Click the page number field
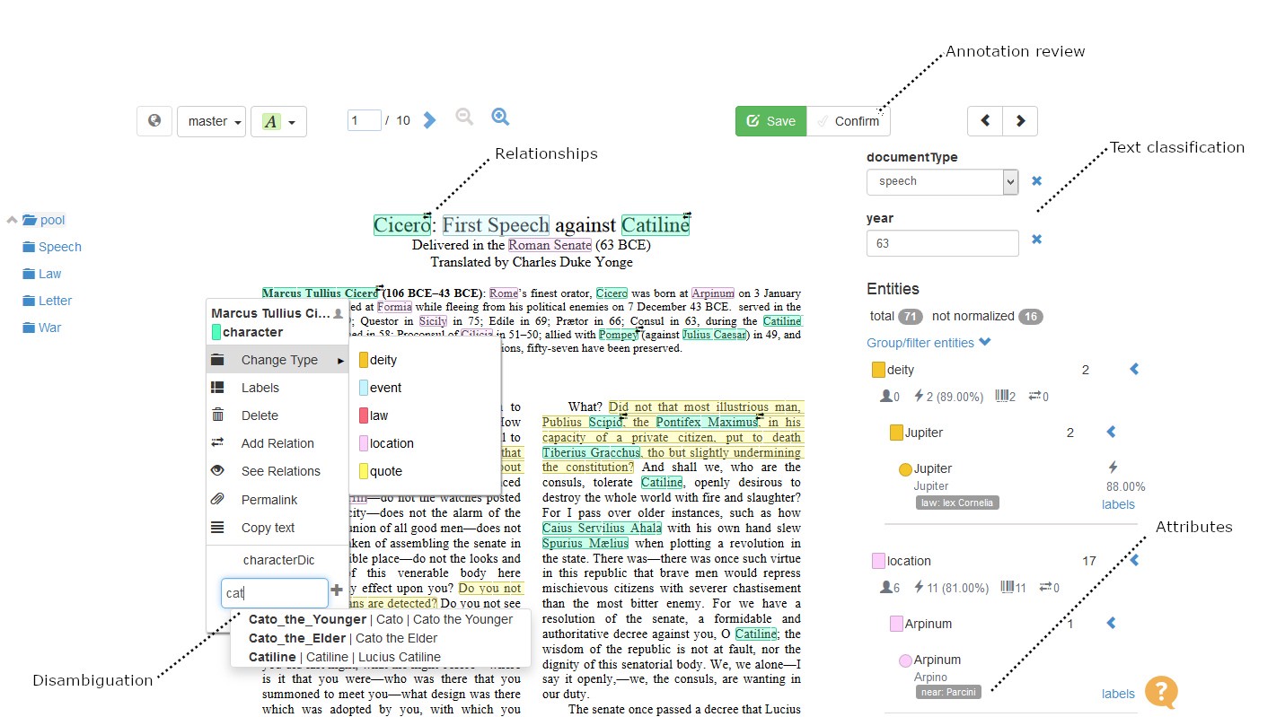This screenshot has width=1285, height=717. click(365, 120)
